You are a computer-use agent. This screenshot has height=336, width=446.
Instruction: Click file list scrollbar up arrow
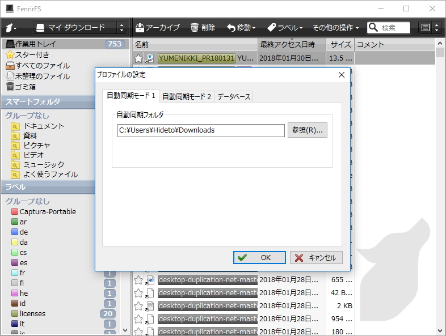click(x=440, y=43)
